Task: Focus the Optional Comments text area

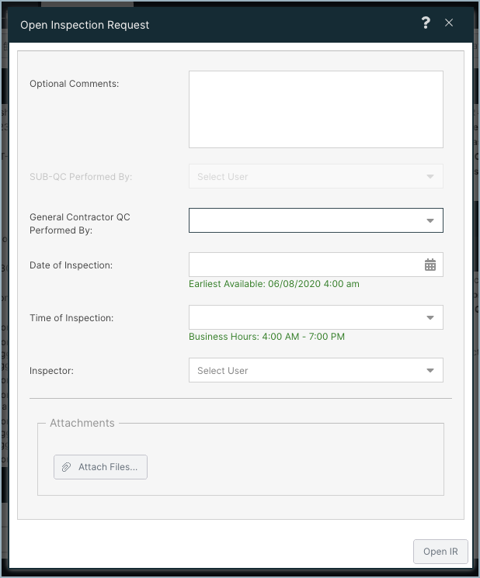Action: (x=316, y=109)
